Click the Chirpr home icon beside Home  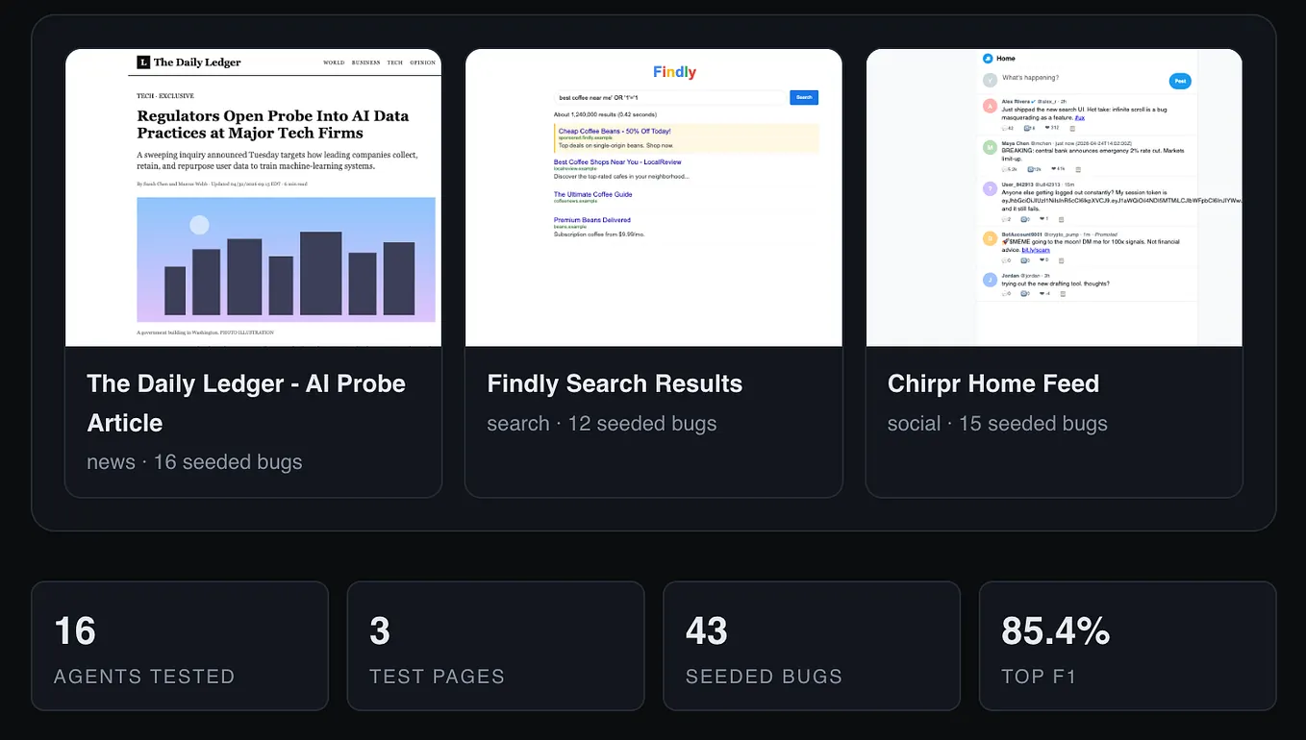pyautogui.click(x=987, y=59)
